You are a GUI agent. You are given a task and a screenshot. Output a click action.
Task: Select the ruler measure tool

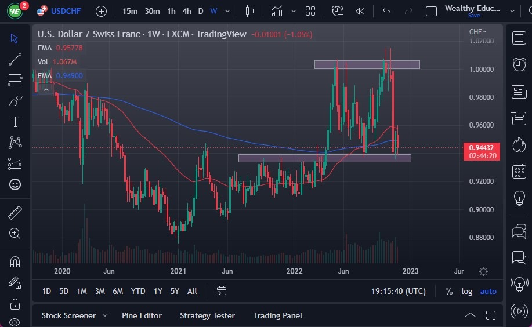(x=15, y=213)
